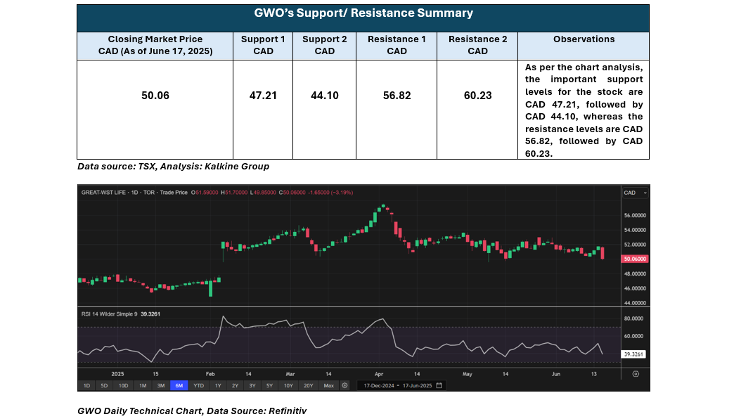Select the highlighted 6M range button
Viewport: 734px width, 419px height.
pyautogui.click(x=179, y=386)
